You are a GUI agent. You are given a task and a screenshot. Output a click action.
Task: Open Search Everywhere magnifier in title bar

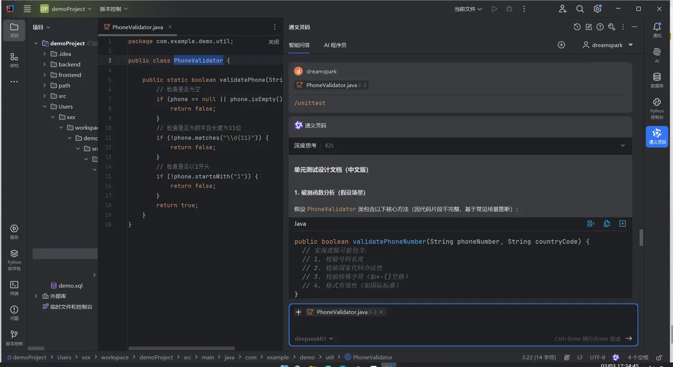580,9
